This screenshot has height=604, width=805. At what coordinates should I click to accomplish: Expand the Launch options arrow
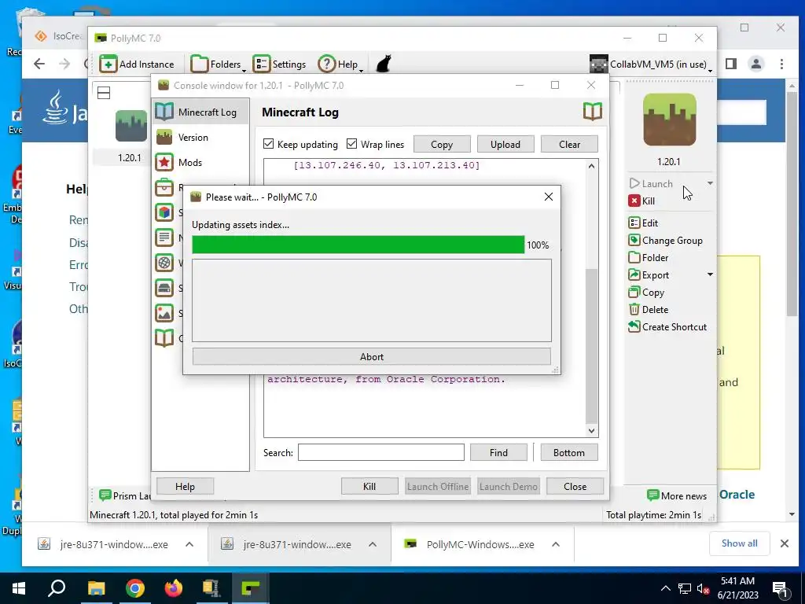pyautogui.click(x=710, y=183)
